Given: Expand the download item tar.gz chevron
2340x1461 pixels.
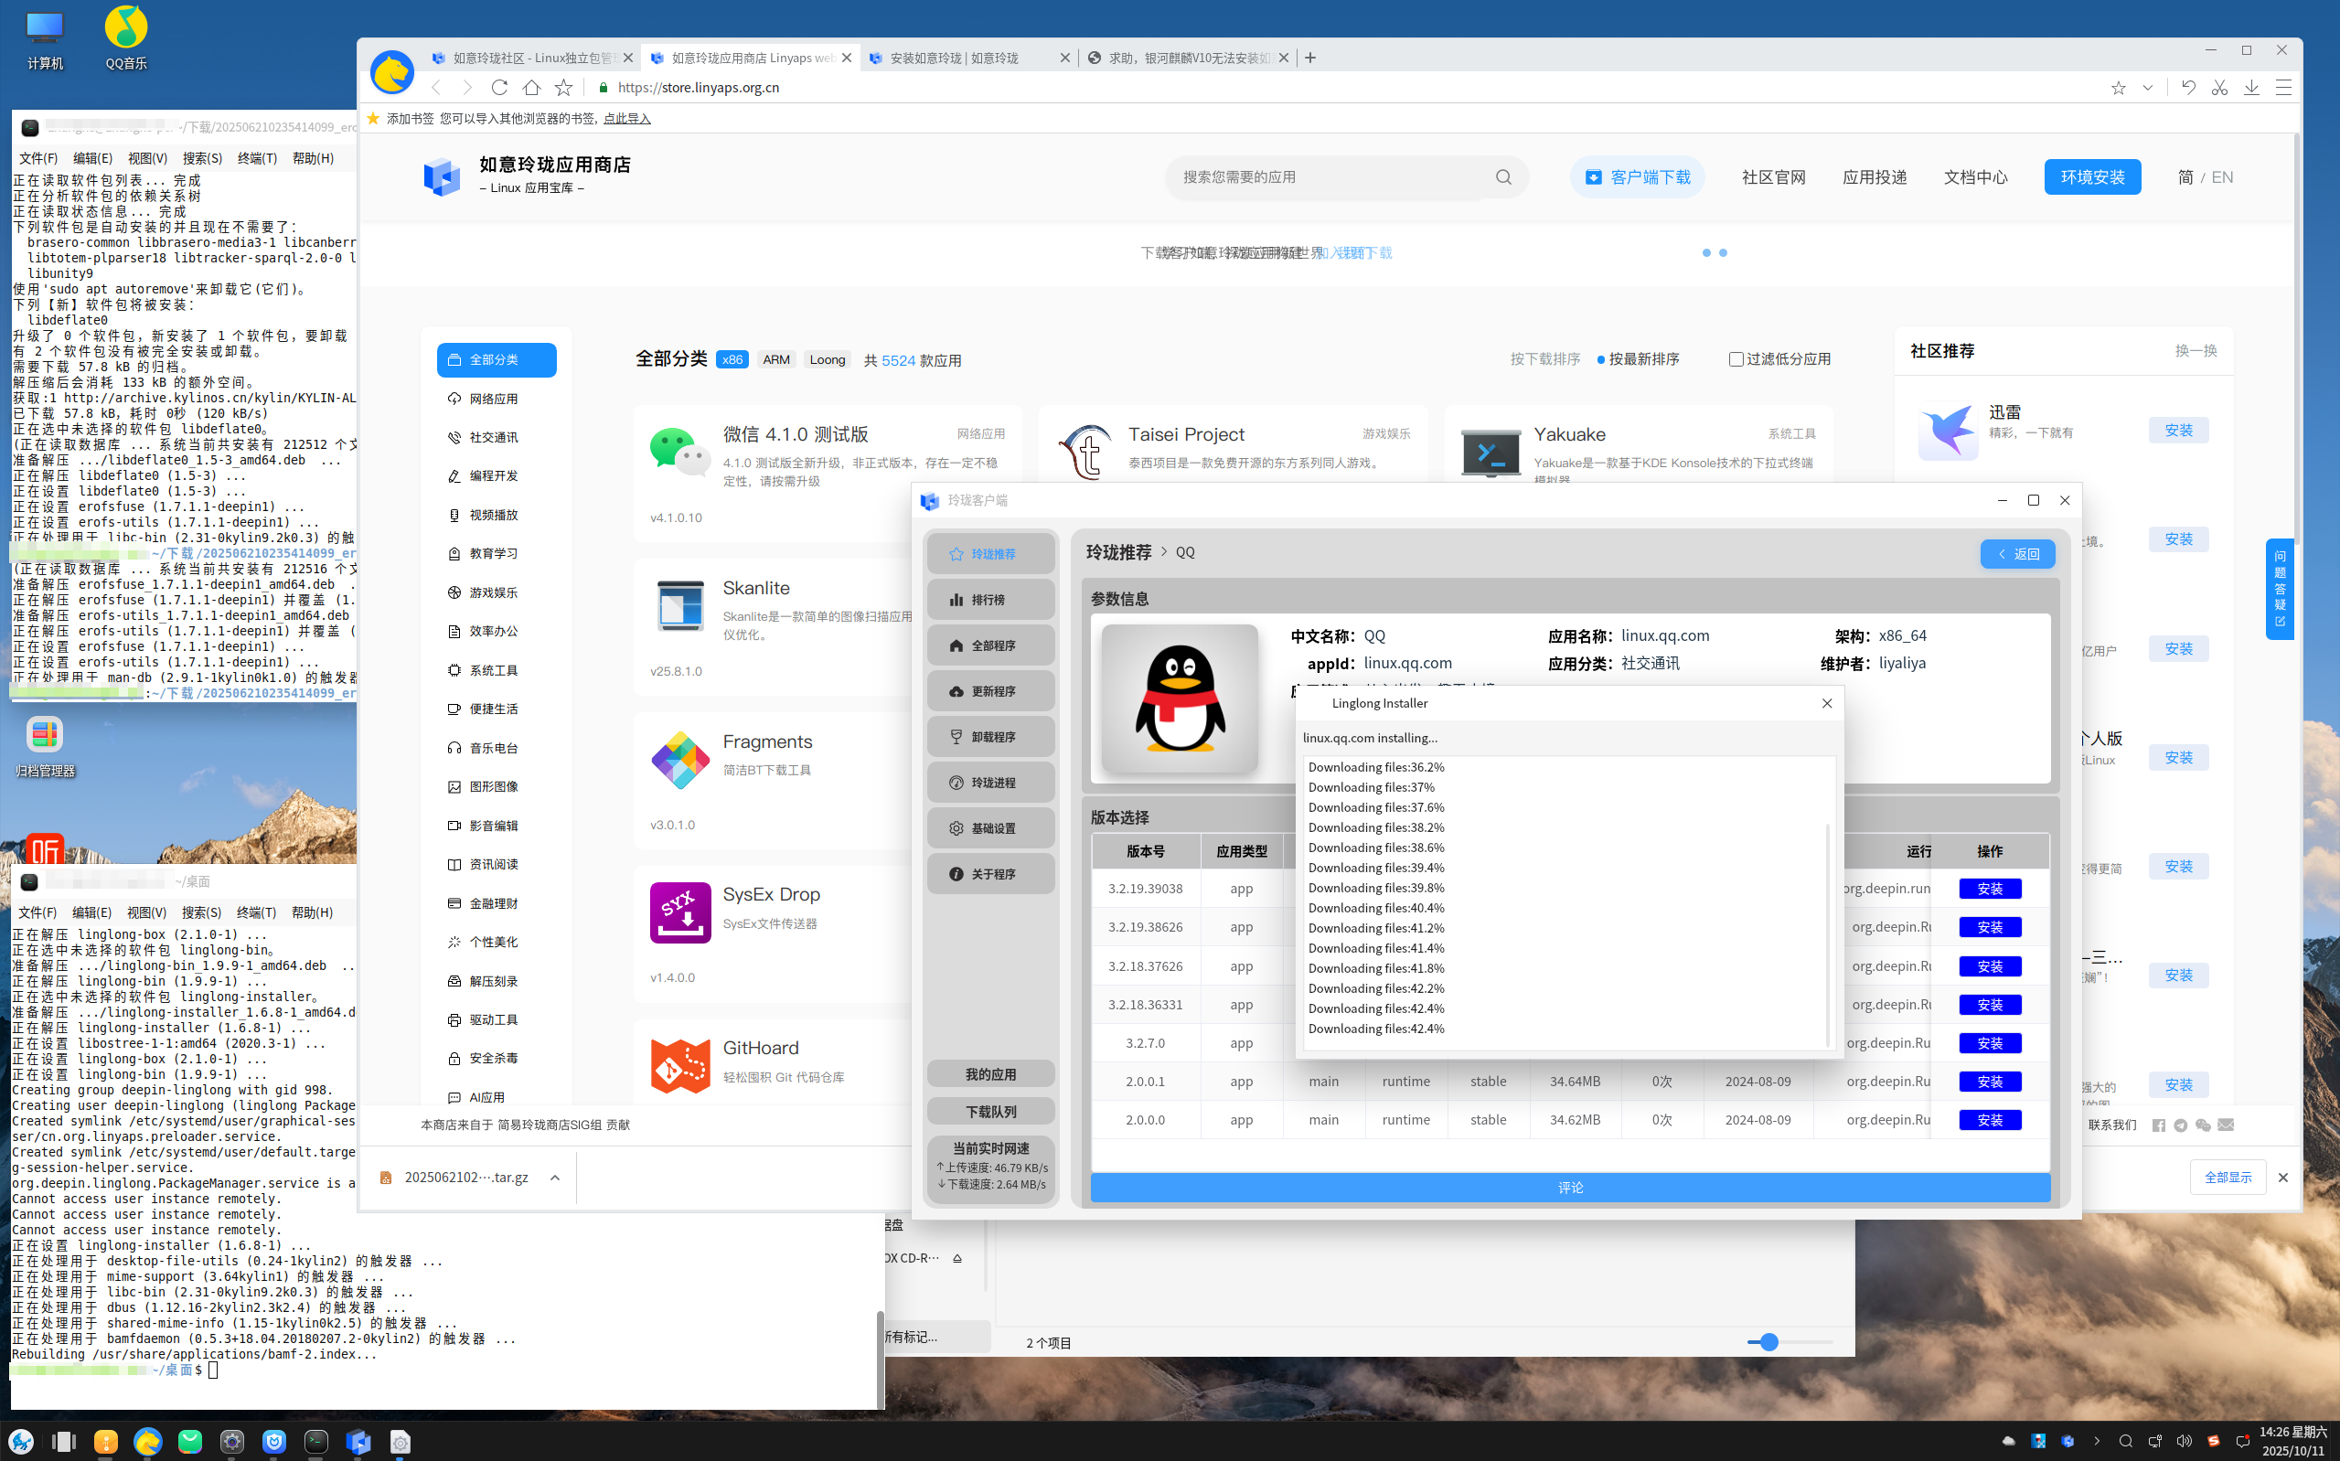Looking at the screenshot, I should click(554, 1177).
